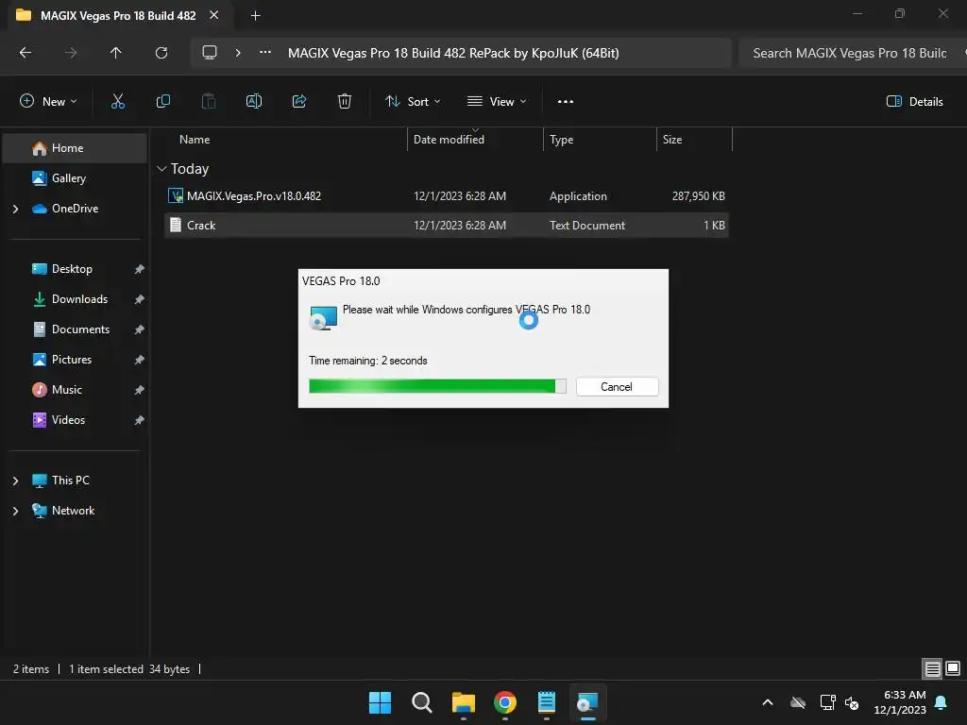Expand Network tree node
The image size is (967, 725).
click(x=15, y=511)
